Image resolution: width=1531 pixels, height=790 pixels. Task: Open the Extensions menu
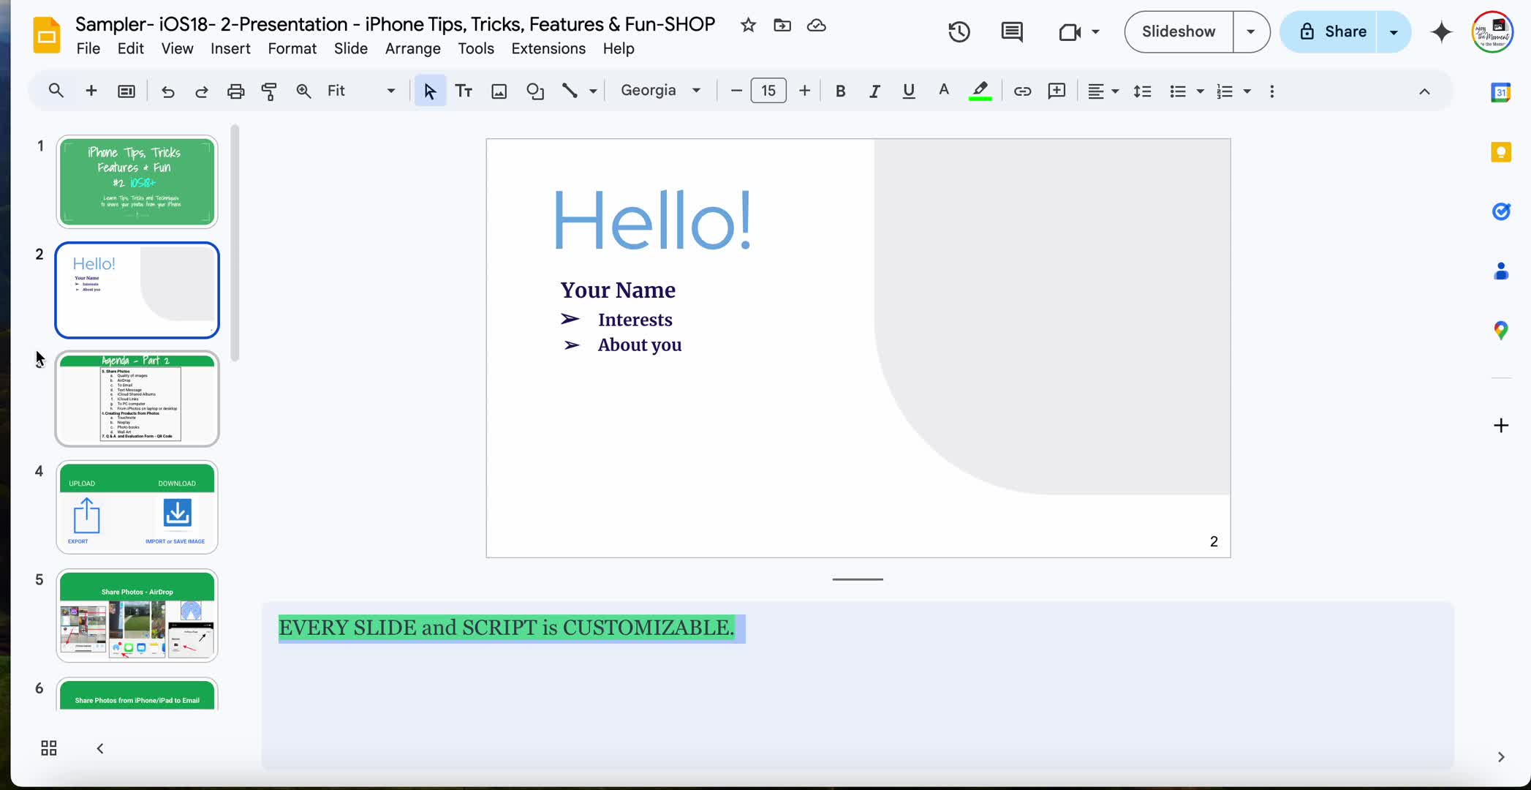[548, 48]
